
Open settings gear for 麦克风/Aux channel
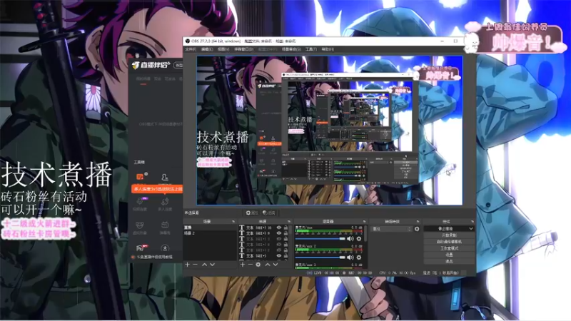click(359, 239)
